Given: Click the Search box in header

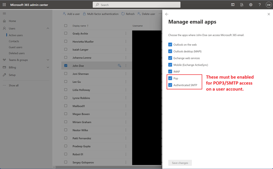Looking at the screenshot, I should (x=137, y=5).
